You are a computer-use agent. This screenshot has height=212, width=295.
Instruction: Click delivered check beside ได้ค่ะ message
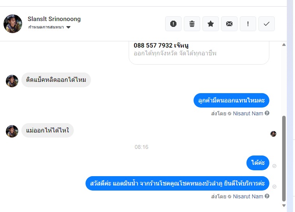pos(274,166)
